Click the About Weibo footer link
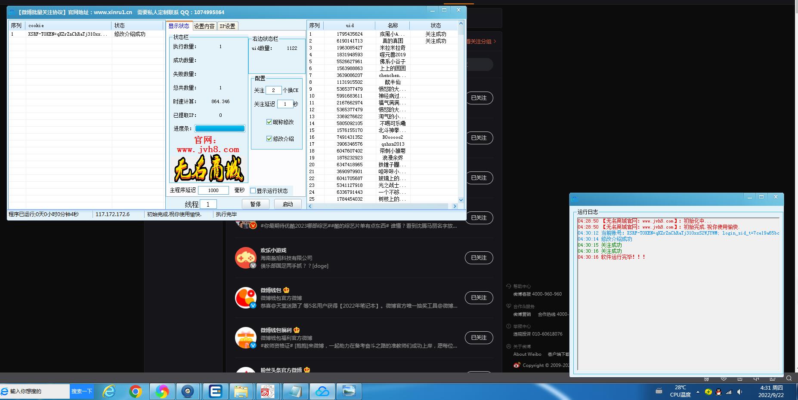 click(x=527, y=354)
